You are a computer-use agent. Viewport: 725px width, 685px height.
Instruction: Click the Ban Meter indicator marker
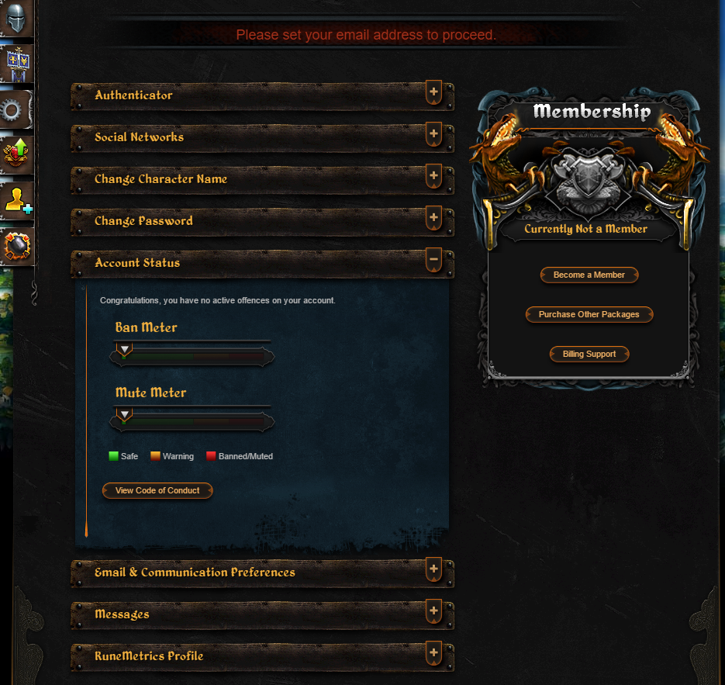point(124,350)
